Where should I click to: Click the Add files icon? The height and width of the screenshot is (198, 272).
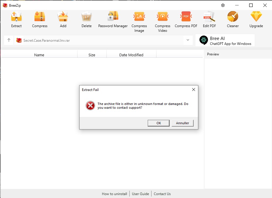coord(63,17)
